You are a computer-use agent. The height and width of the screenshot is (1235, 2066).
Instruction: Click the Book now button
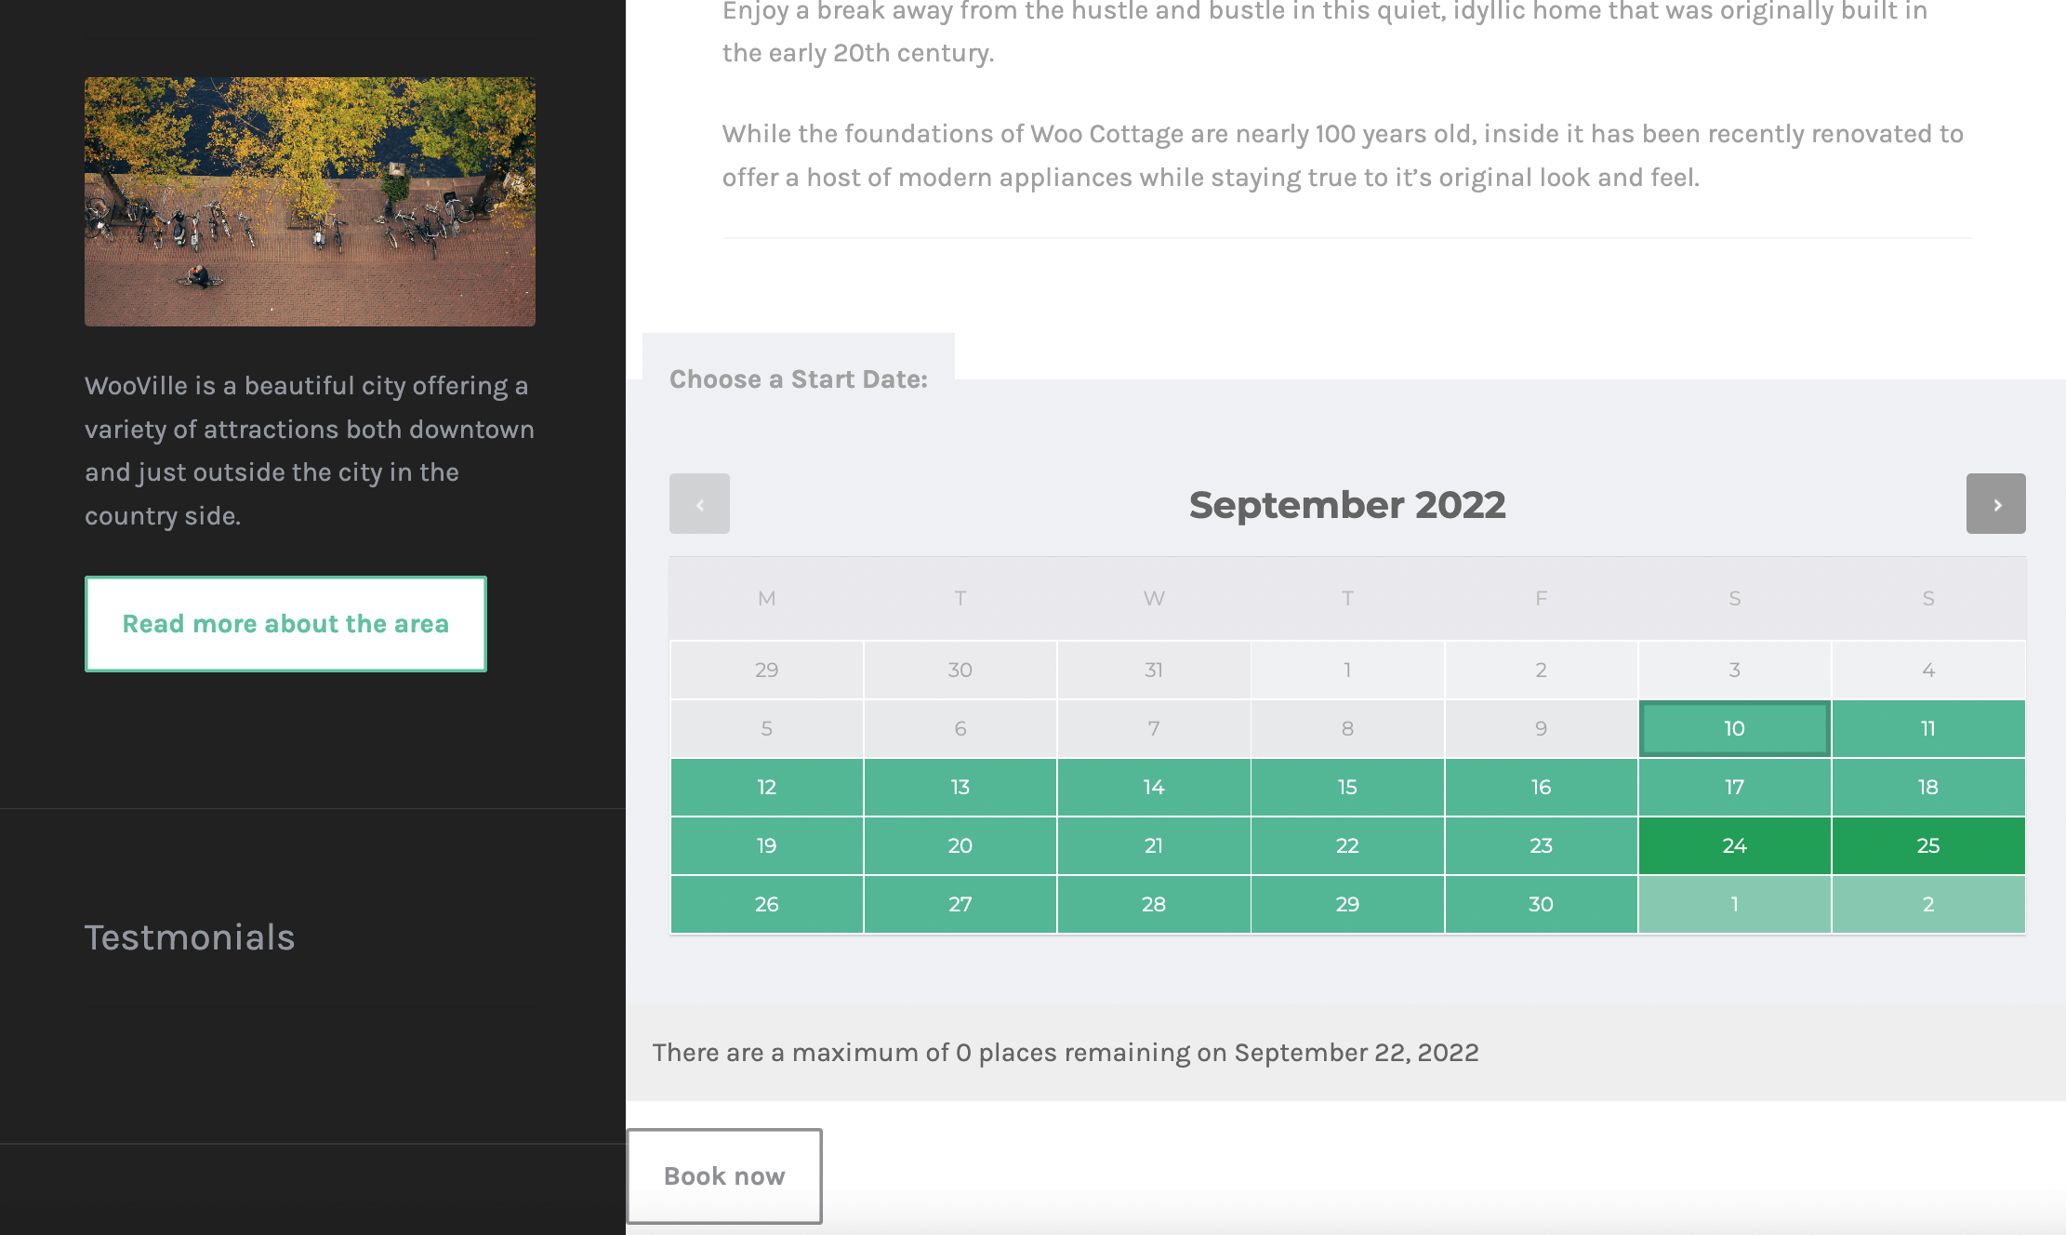coord(724,1176)
